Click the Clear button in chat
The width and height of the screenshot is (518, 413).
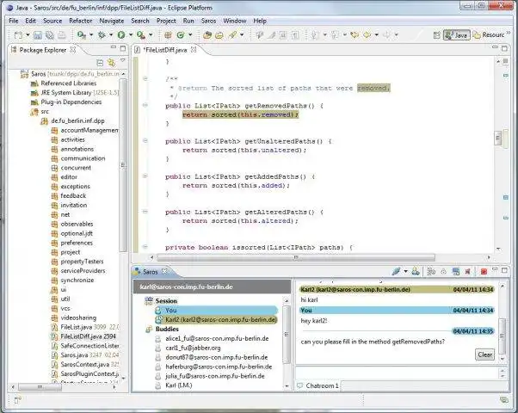(x=484, y=354)
